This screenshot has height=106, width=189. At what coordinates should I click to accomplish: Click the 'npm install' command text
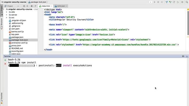pyautogui.click(x=29, y=62)
